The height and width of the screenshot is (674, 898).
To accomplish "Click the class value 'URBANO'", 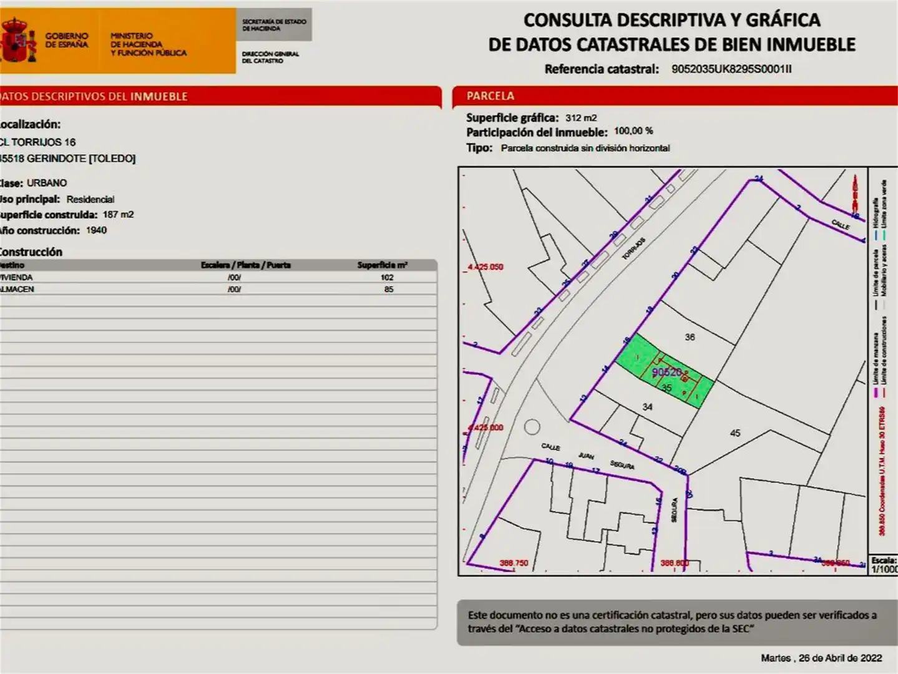I will (47, 183).
